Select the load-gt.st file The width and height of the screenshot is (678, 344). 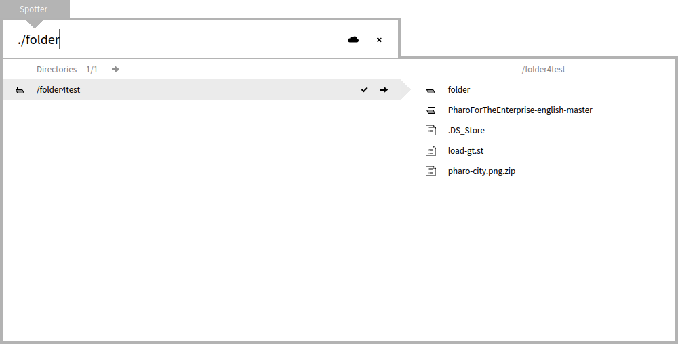466,150
